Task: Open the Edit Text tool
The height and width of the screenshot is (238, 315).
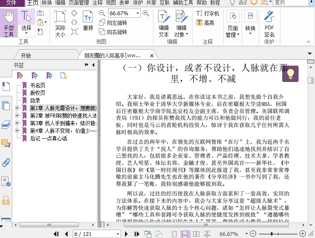Action: (164, 24)
